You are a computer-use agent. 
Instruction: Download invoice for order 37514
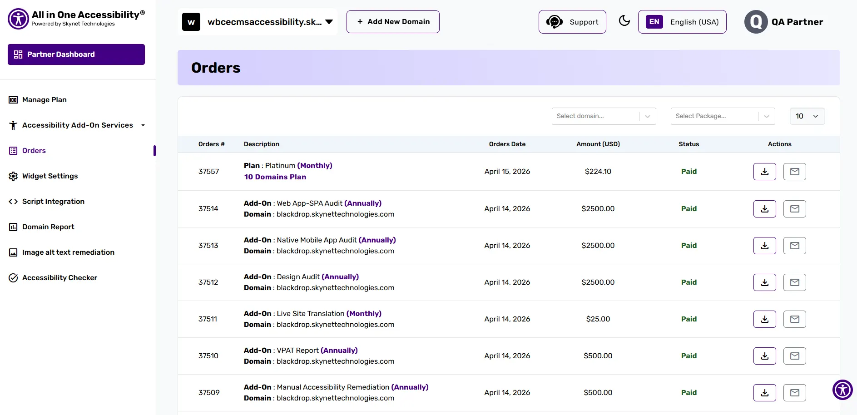point(765,209)
